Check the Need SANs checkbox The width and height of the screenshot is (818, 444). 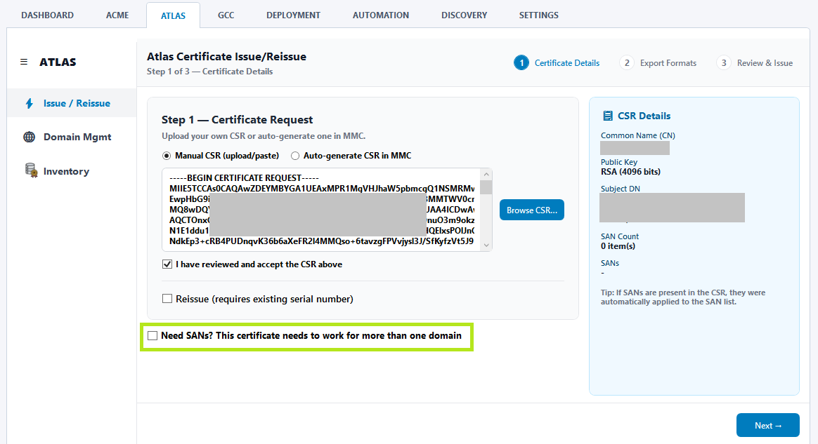[152, 336]
